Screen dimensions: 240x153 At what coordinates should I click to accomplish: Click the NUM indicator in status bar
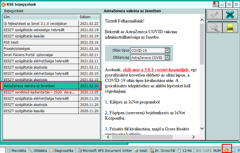[217, 150]
